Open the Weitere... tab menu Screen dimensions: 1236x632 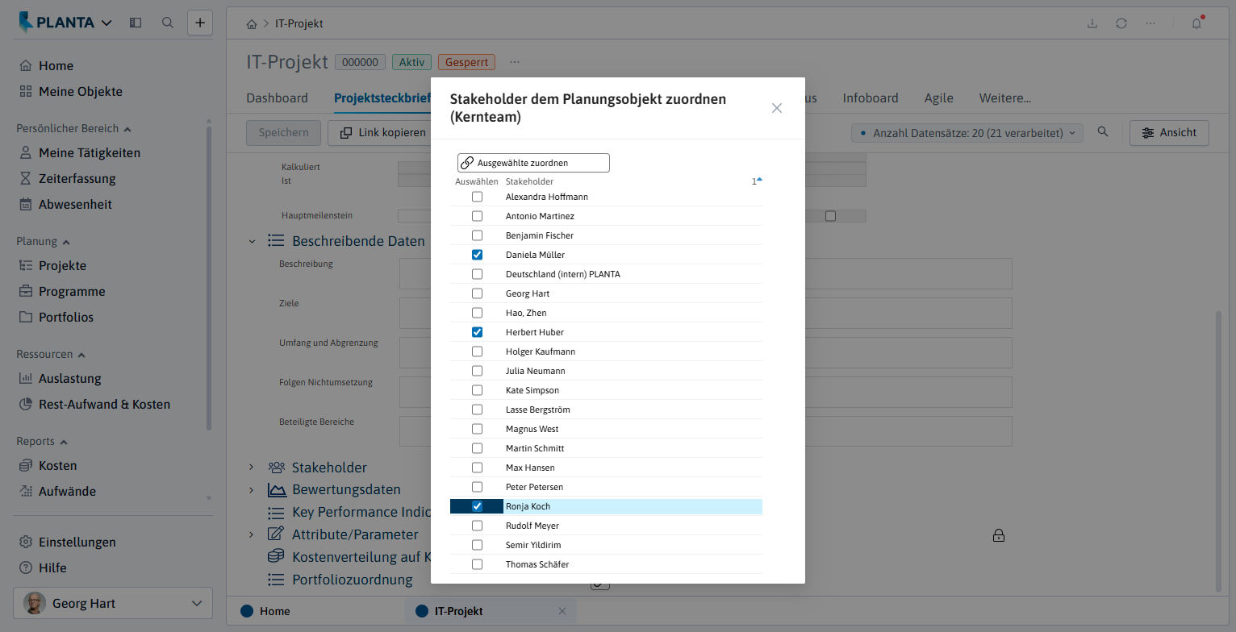click(x=1005, y=98)
